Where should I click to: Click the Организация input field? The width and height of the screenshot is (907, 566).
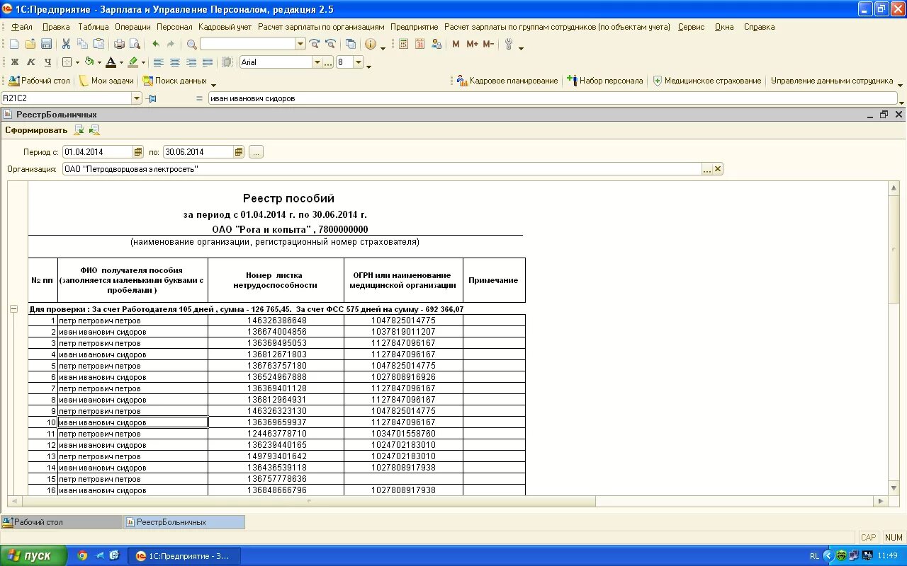[382, 169]
